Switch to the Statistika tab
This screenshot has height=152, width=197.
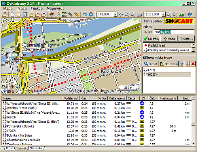tap(36, 148)
